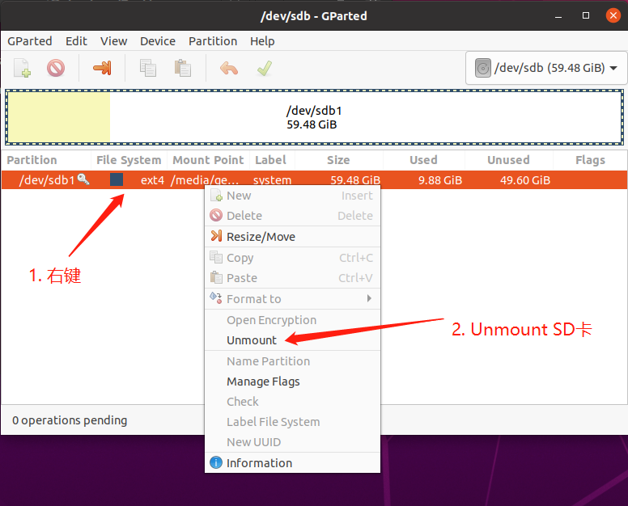
Task: Select New UUID in context menu
Action: 292,442
